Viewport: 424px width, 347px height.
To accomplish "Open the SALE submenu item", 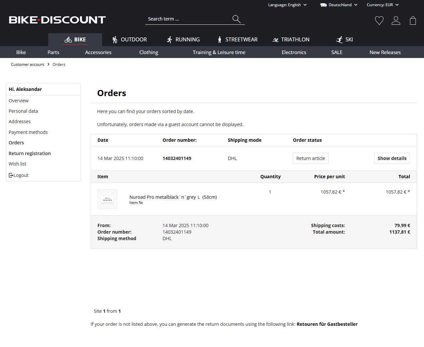I will tap(337, 52).
